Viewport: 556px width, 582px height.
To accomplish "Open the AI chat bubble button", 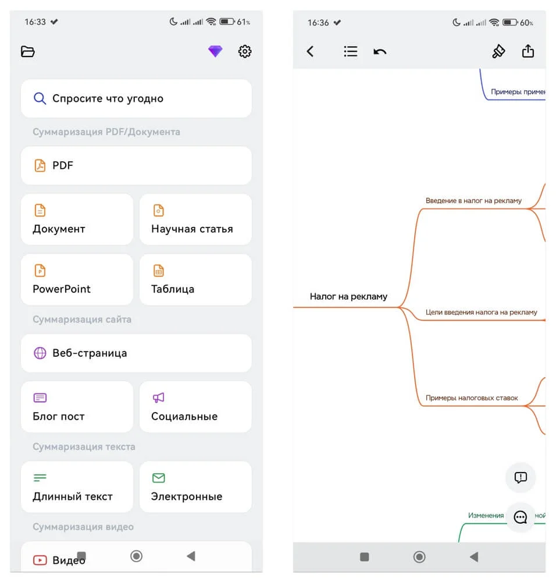I will [x=521, y=517].
